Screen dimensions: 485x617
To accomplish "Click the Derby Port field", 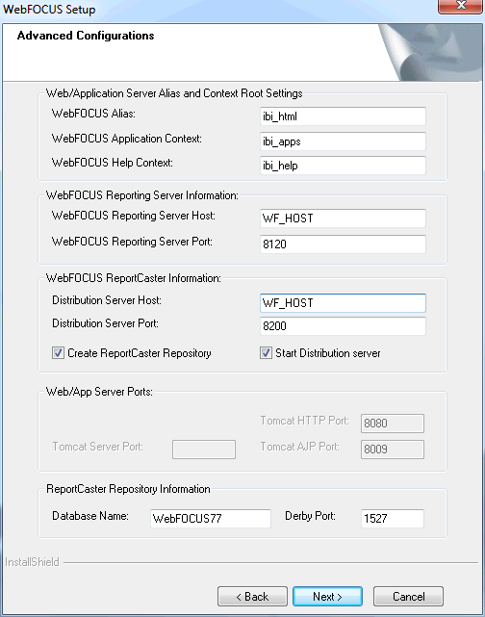I will click(x=393, y=518).
